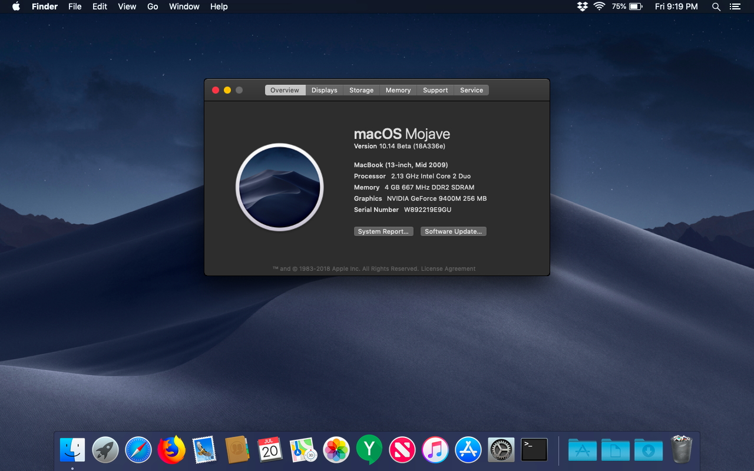Click Dropbox status icon in menu bar
Viewport: 754px width, 471px height.
pos(583,6)
